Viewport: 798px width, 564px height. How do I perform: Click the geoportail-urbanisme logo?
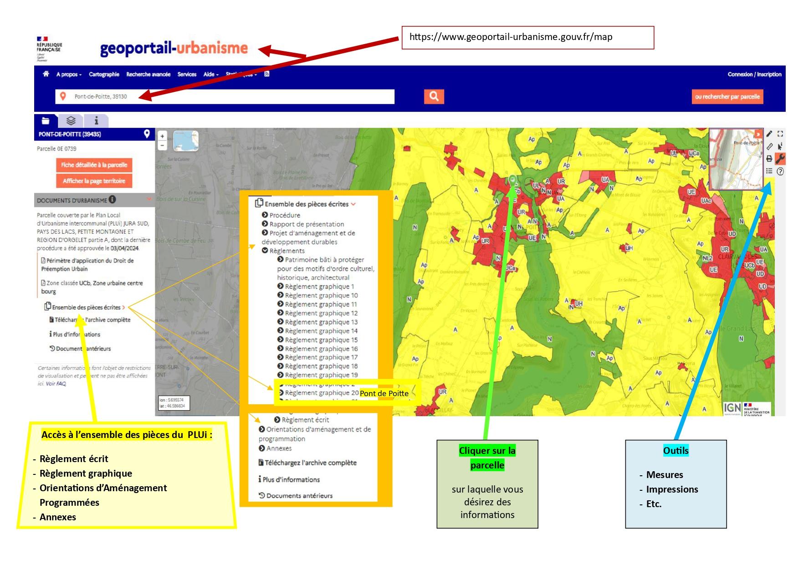(174, 48)
